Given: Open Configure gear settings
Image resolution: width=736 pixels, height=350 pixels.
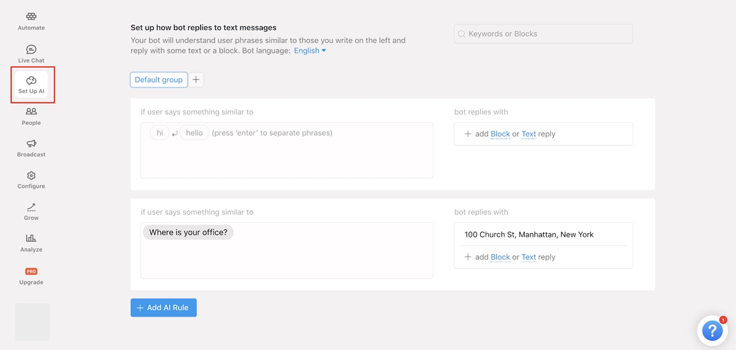Looking at the screenshot, I should pyautogui.click(x=31, y=176).
